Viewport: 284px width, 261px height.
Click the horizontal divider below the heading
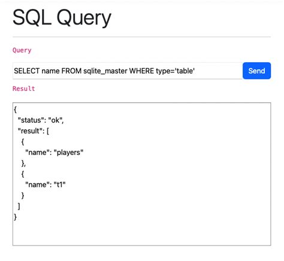coord(142,37)
